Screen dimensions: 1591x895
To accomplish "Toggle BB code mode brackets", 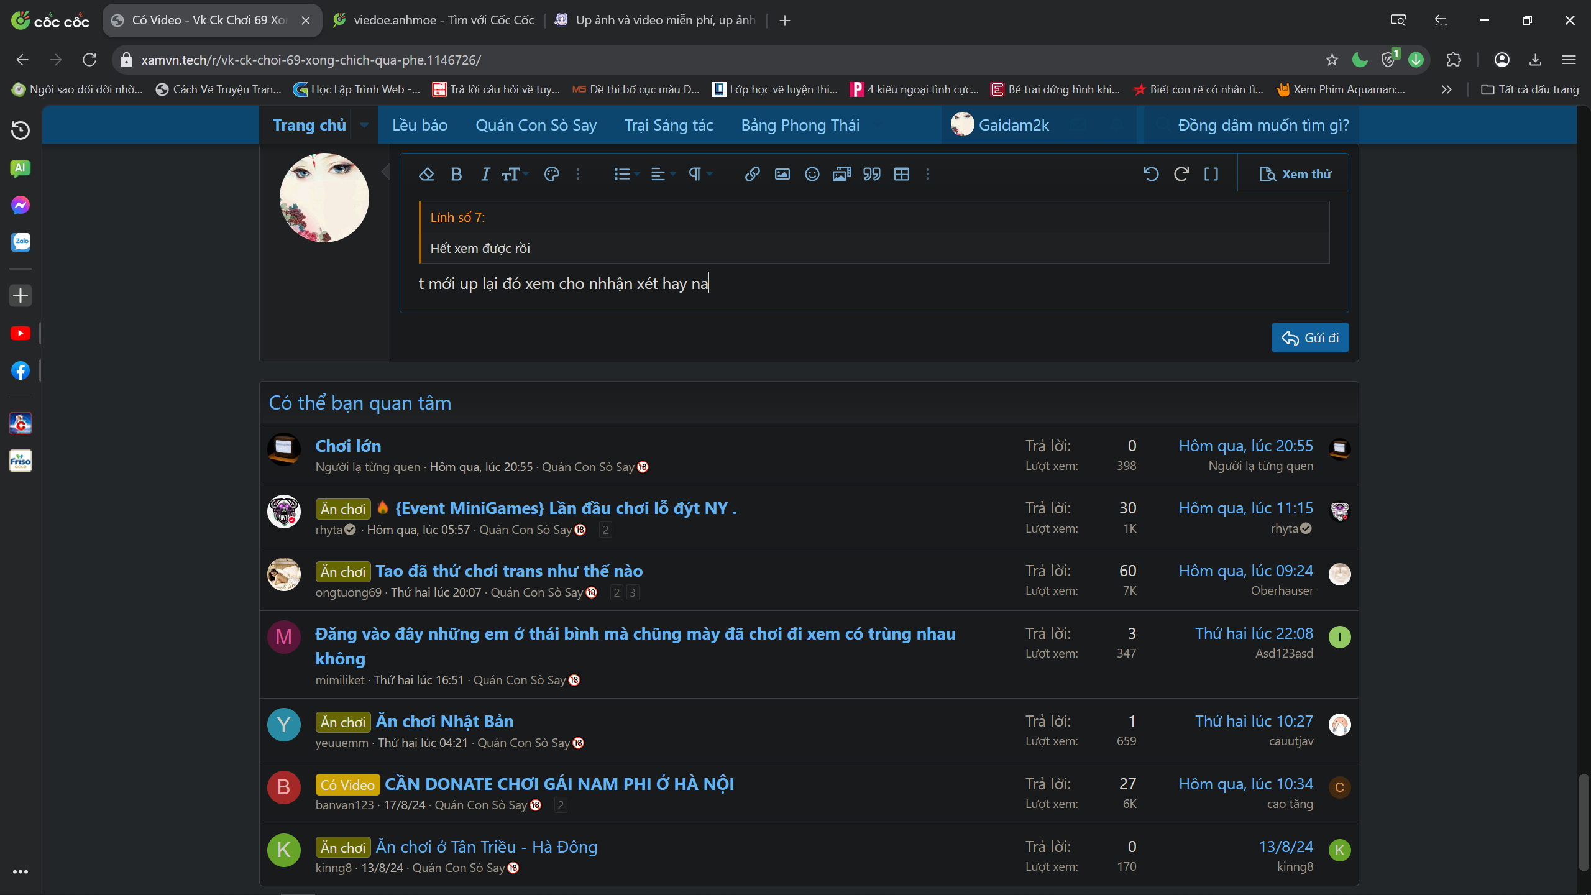I will 1211,175.
